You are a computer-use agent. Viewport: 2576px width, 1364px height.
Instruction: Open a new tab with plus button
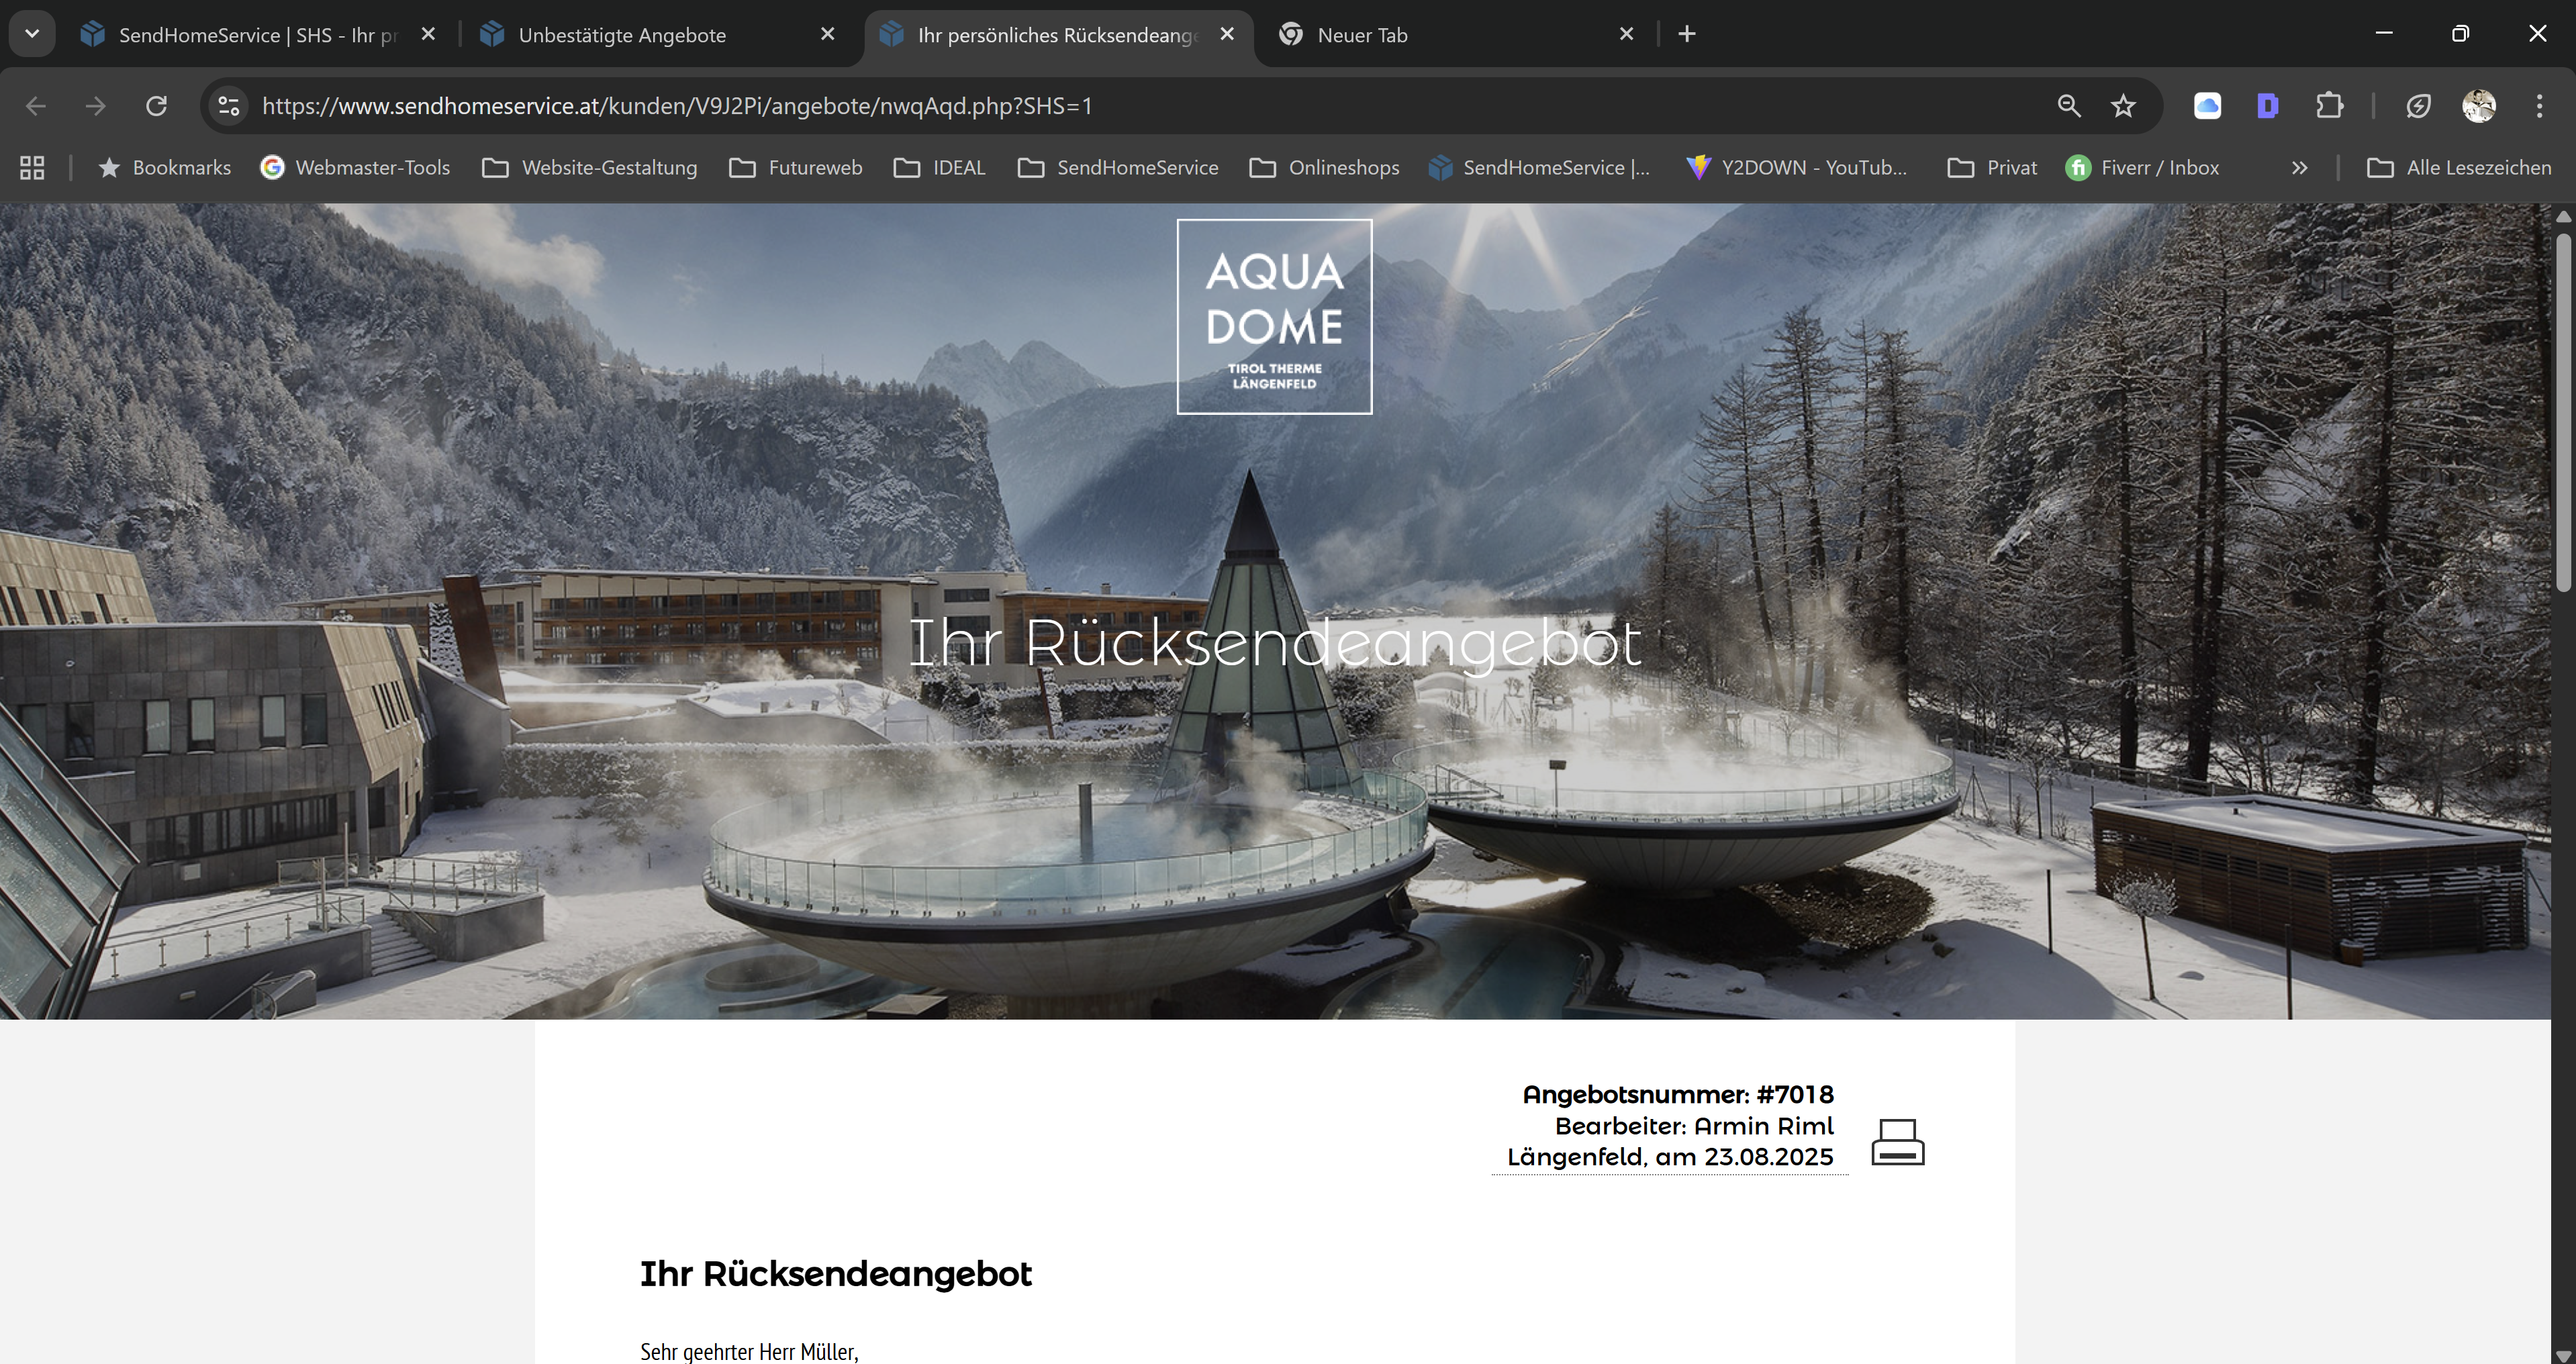(1686, 34)
